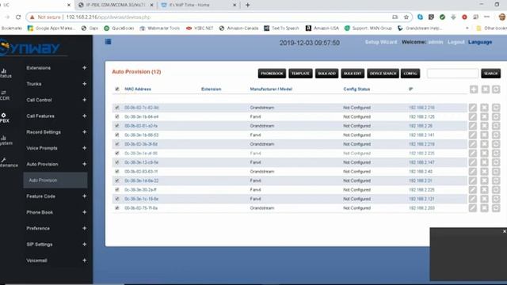Edit the device with IP 192.168.2.31
Screen dimensions: 507x285
[473, 180]
